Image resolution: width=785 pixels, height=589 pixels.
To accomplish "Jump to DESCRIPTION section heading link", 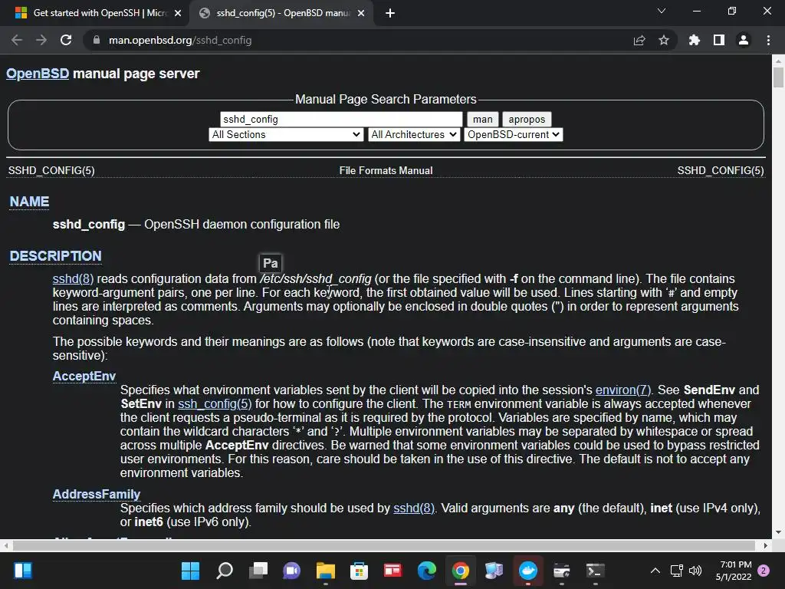I will [x=55, y=256].
